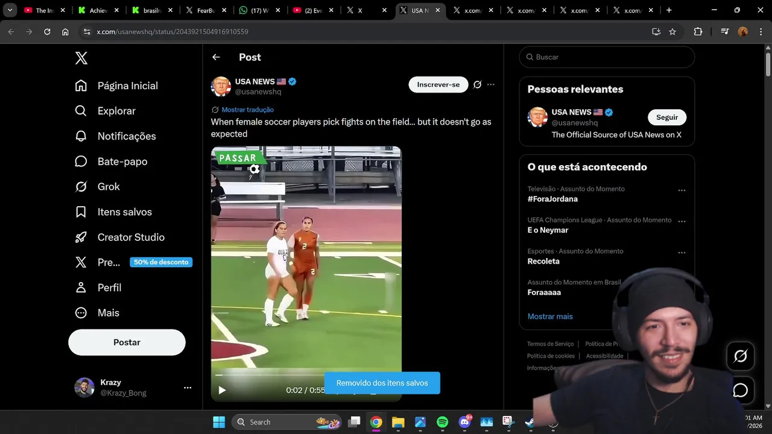772x434 pixels.
Task: Open the Chrome menu three dots
Action: click(761, 31)
